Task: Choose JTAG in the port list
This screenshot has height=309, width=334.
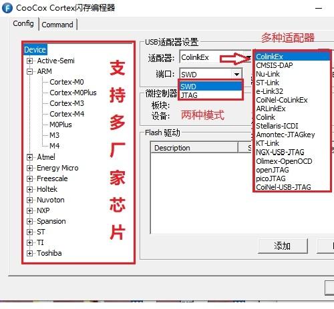Action: pos(210,95)
